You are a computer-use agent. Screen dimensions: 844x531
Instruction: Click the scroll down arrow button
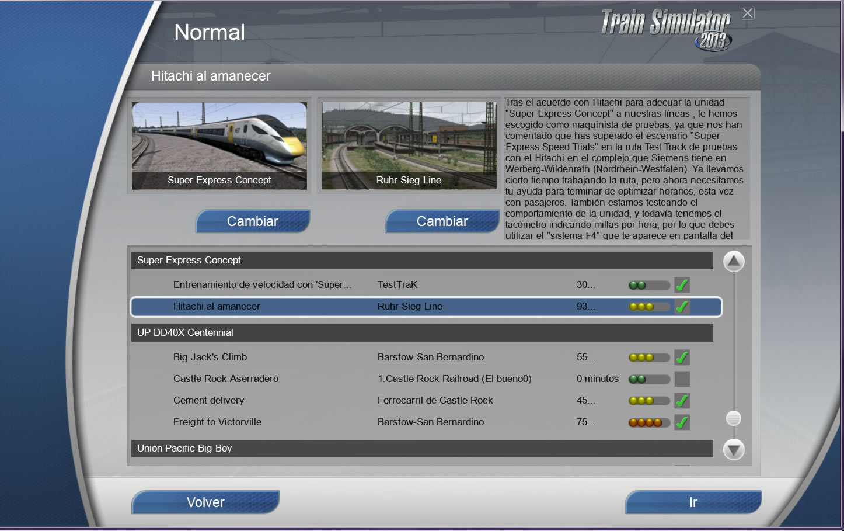[733, 449]
